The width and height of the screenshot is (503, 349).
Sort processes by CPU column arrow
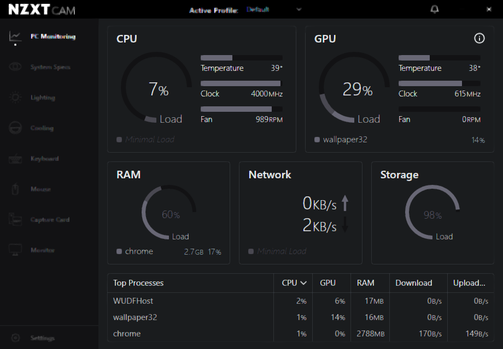tap(303, 283)
